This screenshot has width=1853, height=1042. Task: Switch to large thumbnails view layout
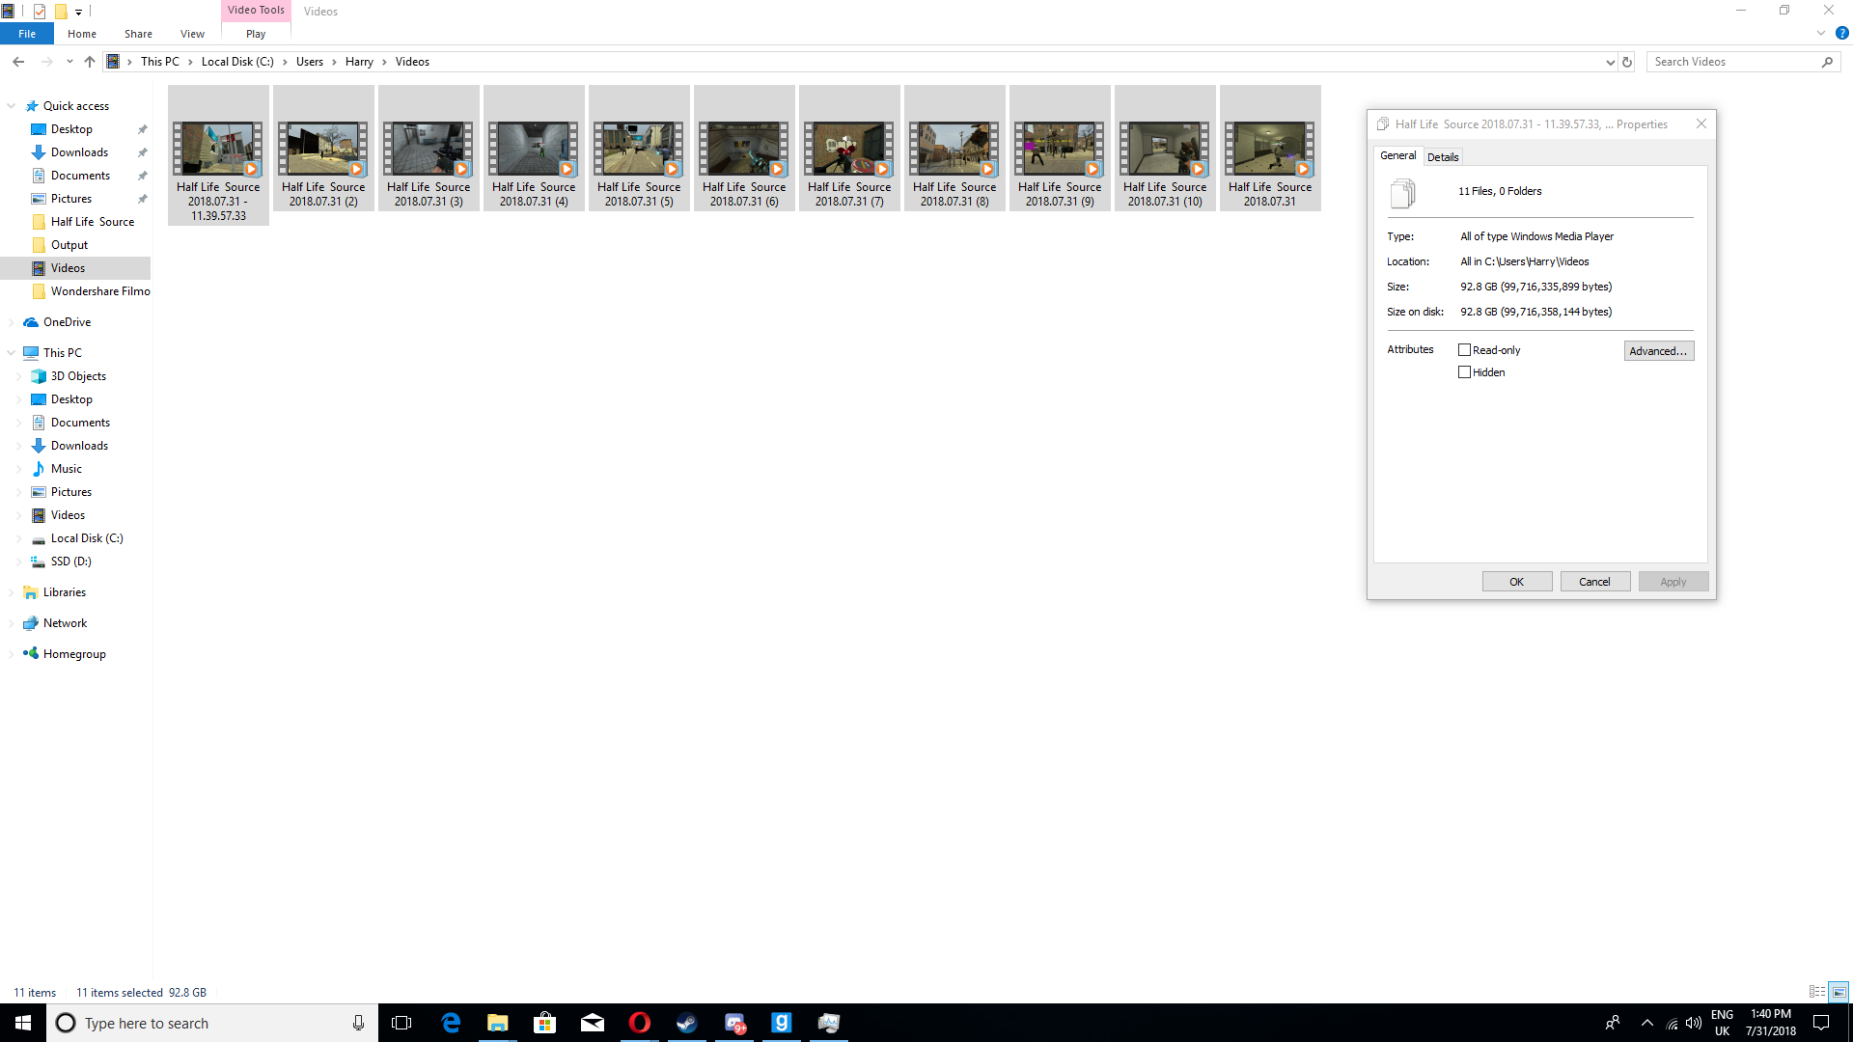(x=1839, y=992)
